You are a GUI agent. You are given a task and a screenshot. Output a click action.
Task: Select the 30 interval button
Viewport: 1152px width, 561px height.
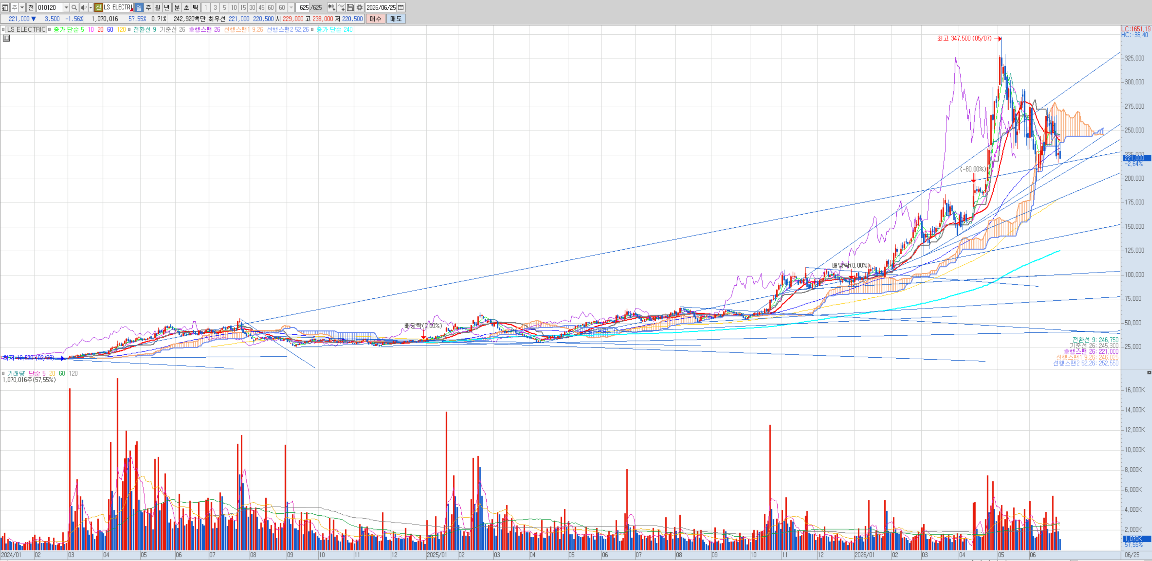tap(253, 7)
